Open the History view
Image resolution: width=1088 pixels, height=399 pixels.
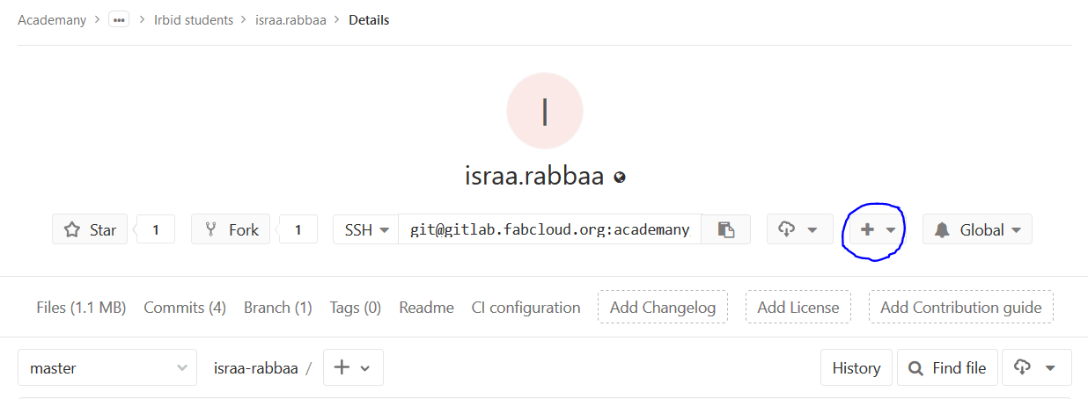tap(856, 367)
